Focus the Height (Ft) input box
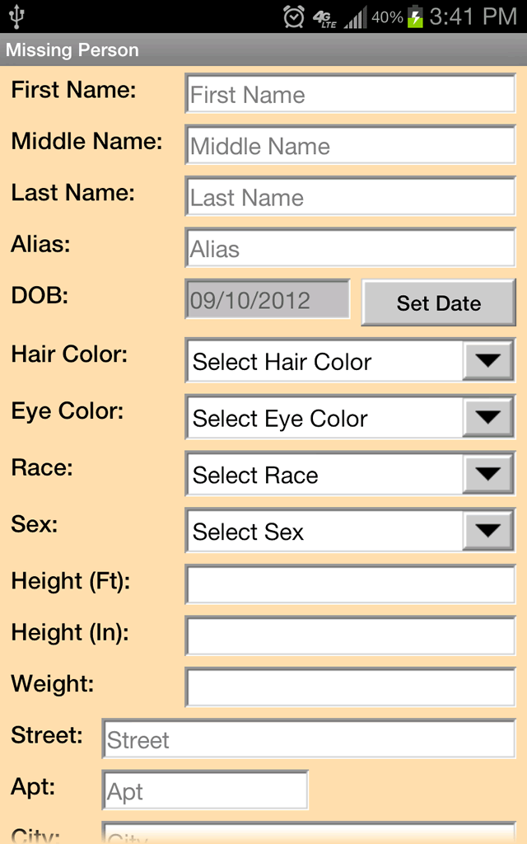527x844 pixels. (x=350, y=585)
